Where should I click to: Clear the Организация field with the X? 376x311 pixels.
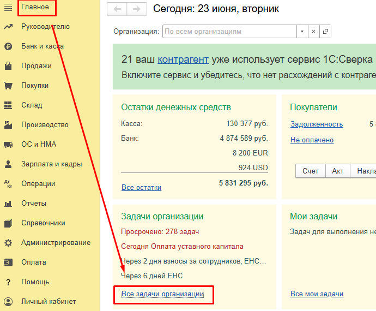(313, 32)
